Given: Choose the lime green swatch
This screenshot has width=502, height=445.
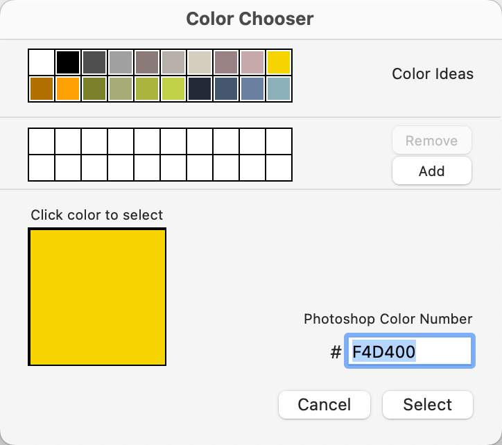Looking at the screenshot, I should click(x=173, y=89).
